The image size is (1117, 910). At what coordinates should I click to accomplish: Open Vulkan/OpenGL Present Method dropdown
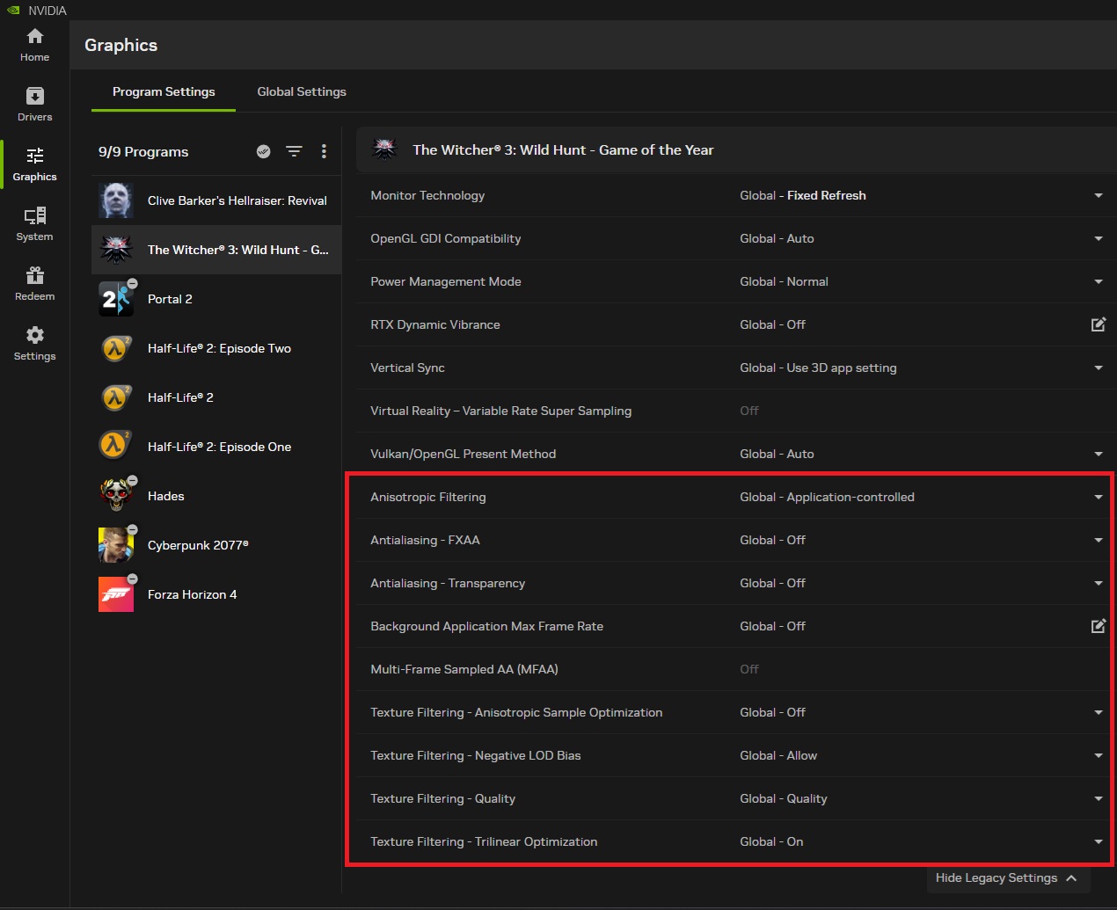point(1099,454)
